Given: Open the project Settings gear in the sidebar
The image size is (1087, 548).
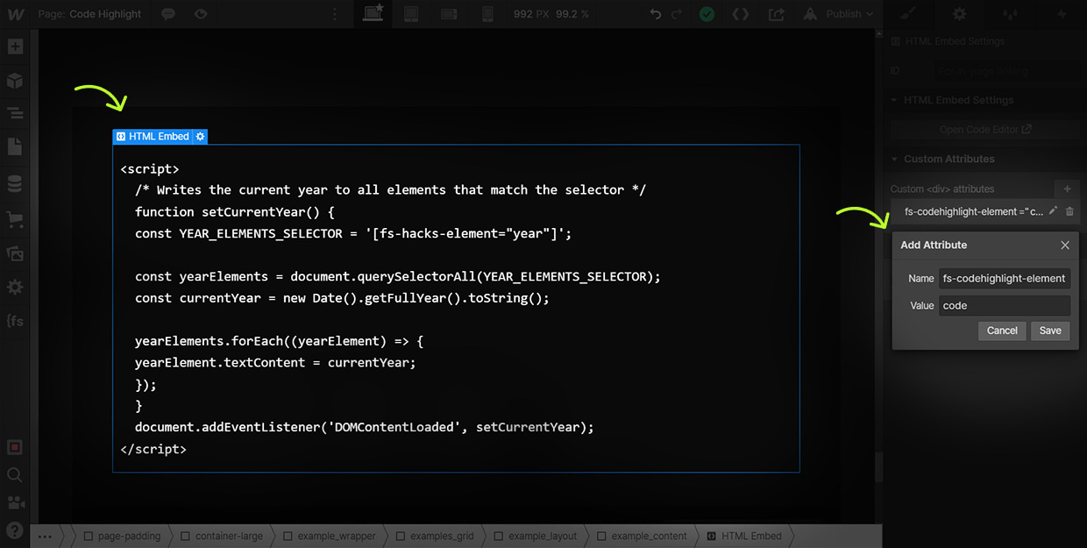Looking at the screenshot, I should (15, 288).
